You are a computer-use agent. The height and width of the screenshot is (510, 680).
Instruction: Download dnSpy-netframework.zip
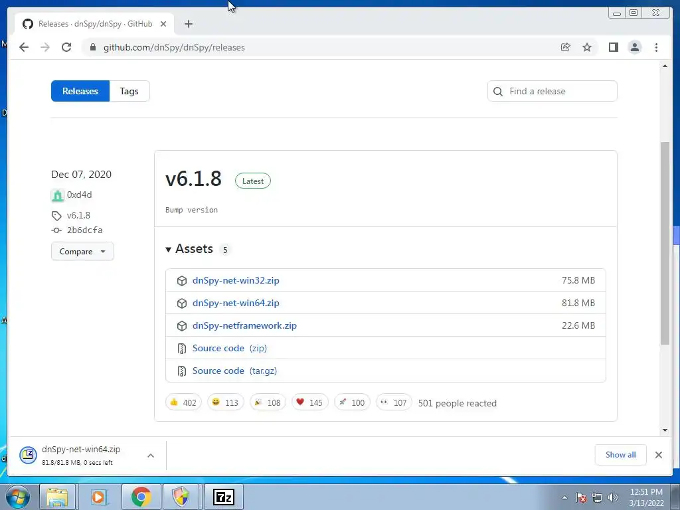[244, 325]
